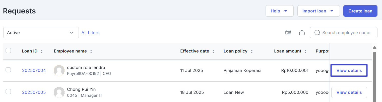Viewport: 382px width, 102px height.
Task: Click the Create loan button
Action: coord(360,11)
